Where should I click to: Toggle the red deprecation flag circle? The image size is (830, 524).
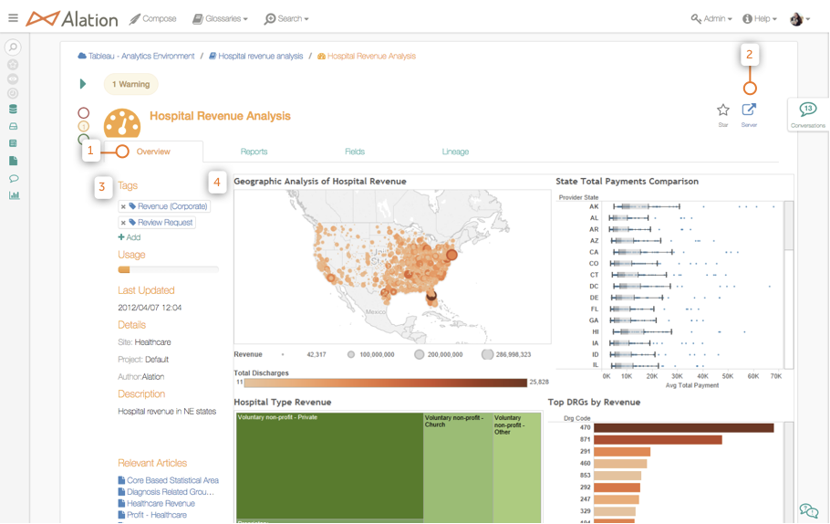pyautogui.click(x=84, y=113)
